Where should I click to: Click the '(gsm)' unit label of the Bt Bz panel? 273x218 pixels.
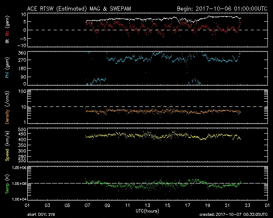(7, 23)
